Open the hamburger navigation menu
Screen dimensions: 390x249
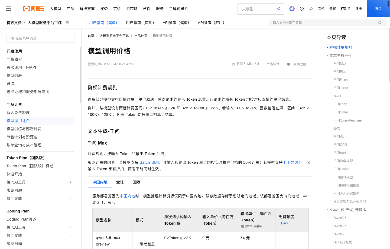pyautogui.click(x=9, y=9)
